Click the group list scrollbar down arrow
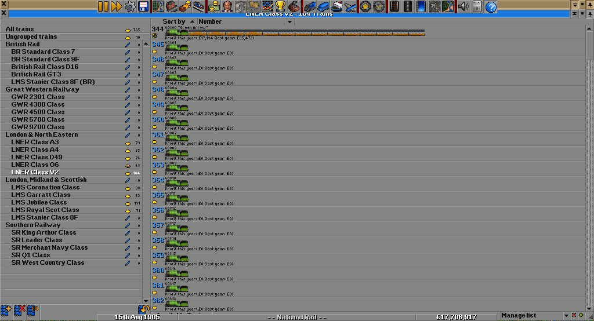The width and height of the screenshot is (594, 321). pos(146,301)
